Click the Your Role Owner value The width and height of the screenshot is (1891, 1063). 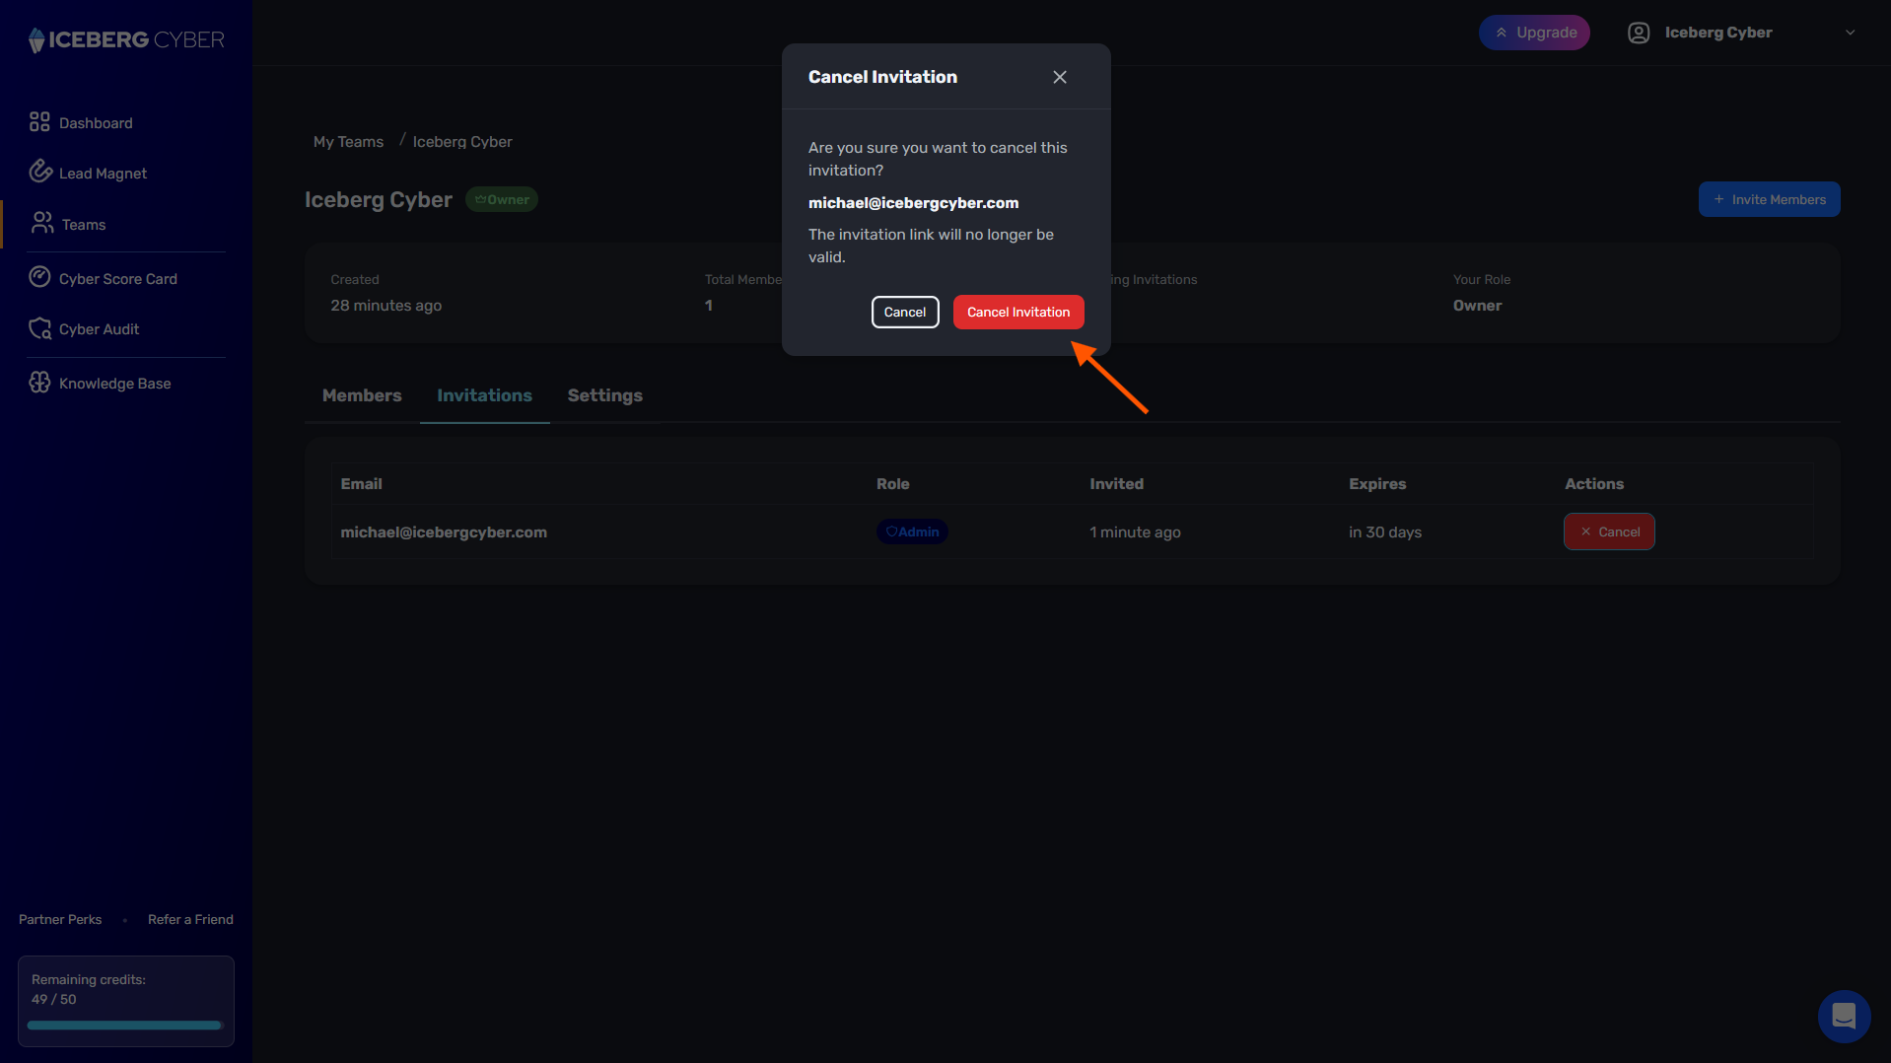click(x=1477, y=306)
